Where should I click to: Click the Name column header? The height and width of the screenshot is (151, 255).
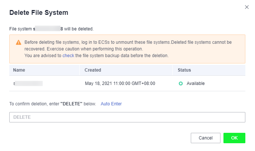click(19, 70)
